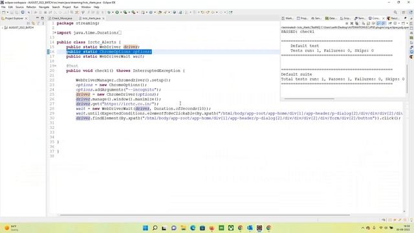Switch to the Snippets tab
414x233 pixels.
(345, 18)
